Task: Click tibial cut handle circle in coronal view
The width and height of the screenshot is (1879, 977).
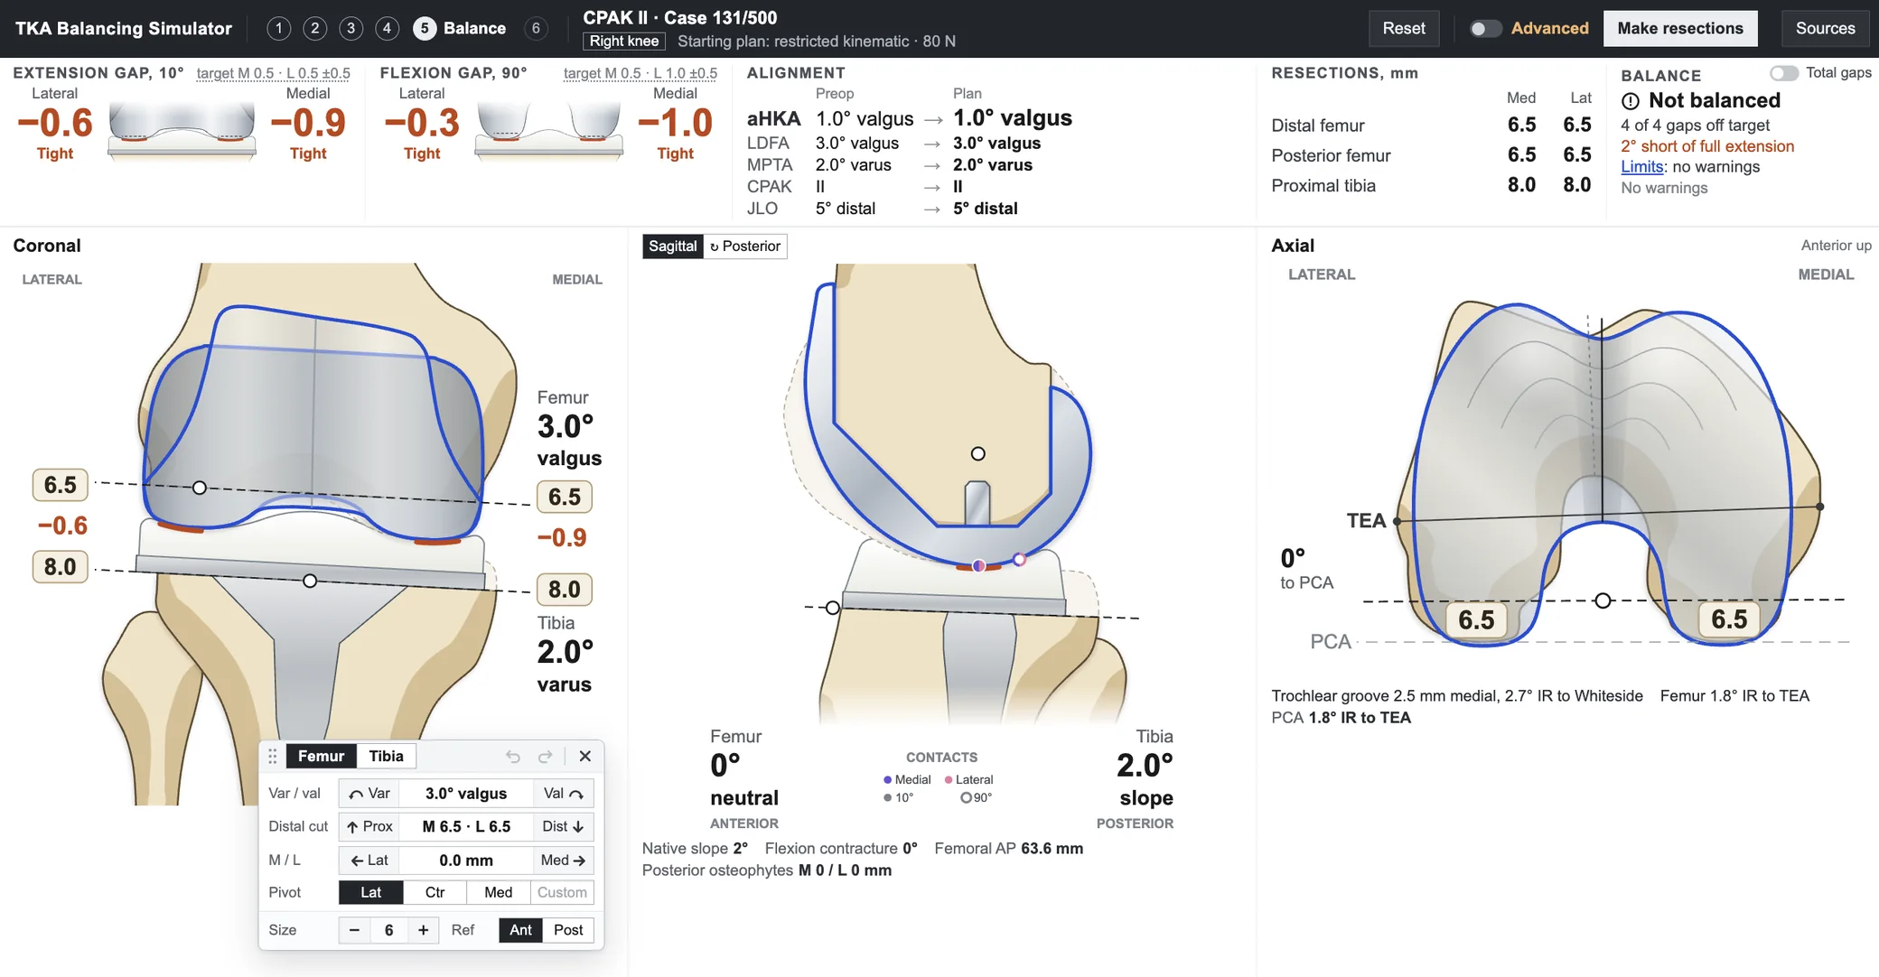Action: click(310, 581)
